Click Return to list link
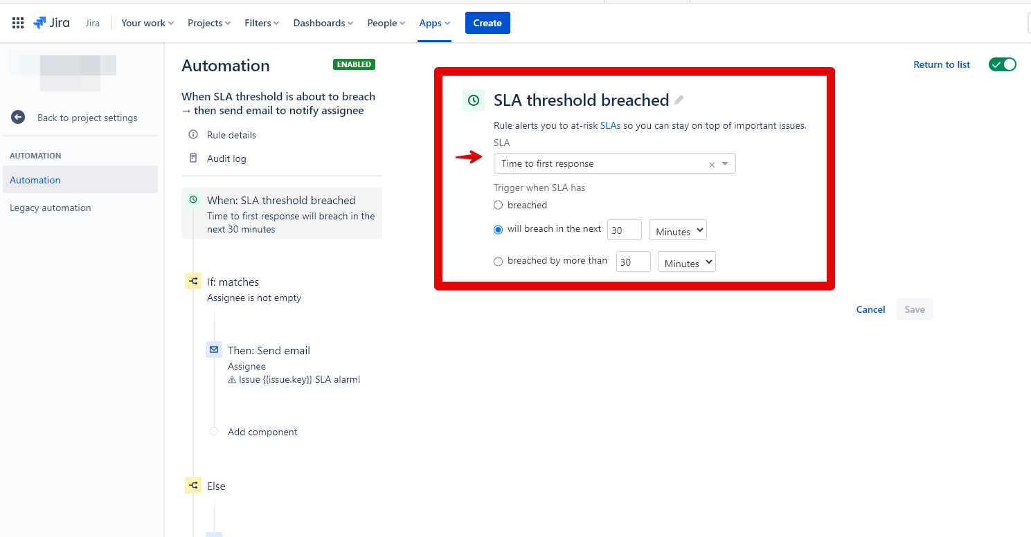The image size is (1031, 537). (942, 64)
